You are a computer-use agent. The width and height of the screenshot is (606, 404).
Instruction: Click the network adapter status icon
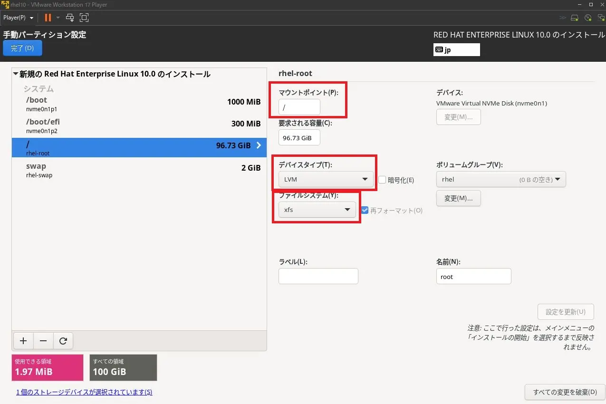[600, 18]
